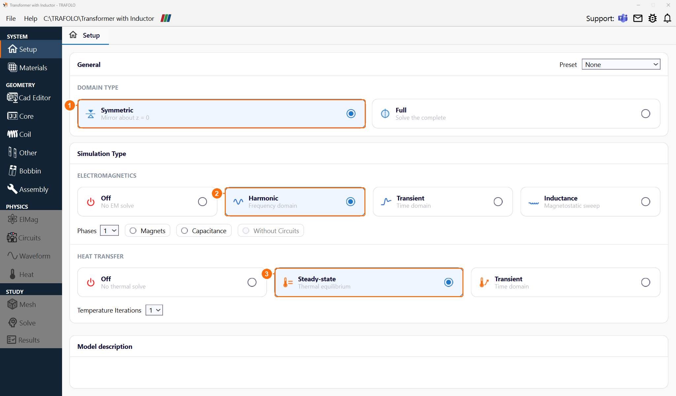Select Full domain type radio button
Screen dimensions: 676x396
coord(646,114)
